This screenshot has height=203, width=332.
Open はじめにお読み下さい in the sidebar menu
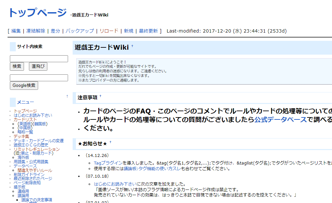click(x=33, y=115)
